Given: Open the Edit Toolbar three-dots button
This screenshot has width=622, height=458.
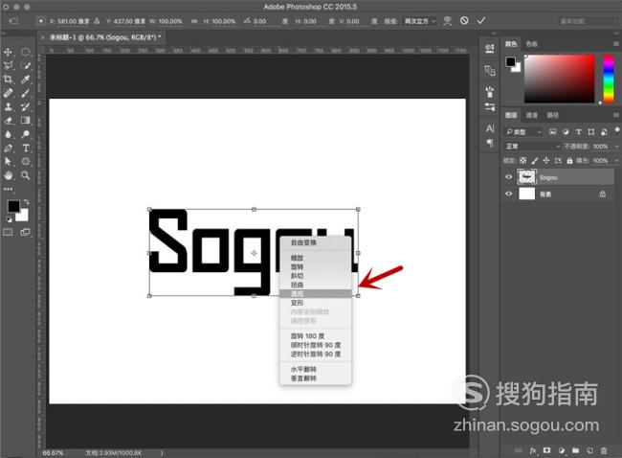Looking at the screenshot, I should point(8,189).
